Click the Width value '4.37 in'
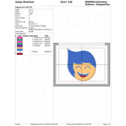The height and width of the screenshot is (126, 126). 31,12
